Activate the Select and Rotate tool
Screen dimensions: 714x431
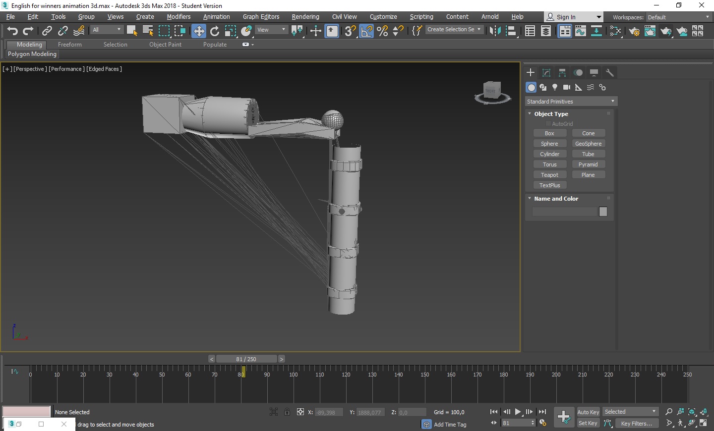tap(215, 31)
